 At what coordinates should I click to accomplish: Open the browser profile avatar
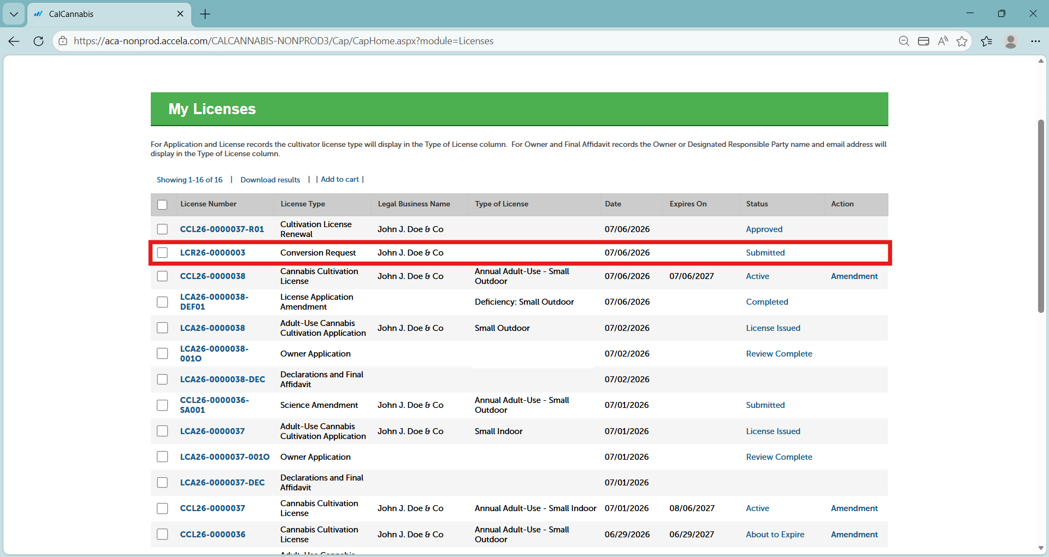[1011, 41]
